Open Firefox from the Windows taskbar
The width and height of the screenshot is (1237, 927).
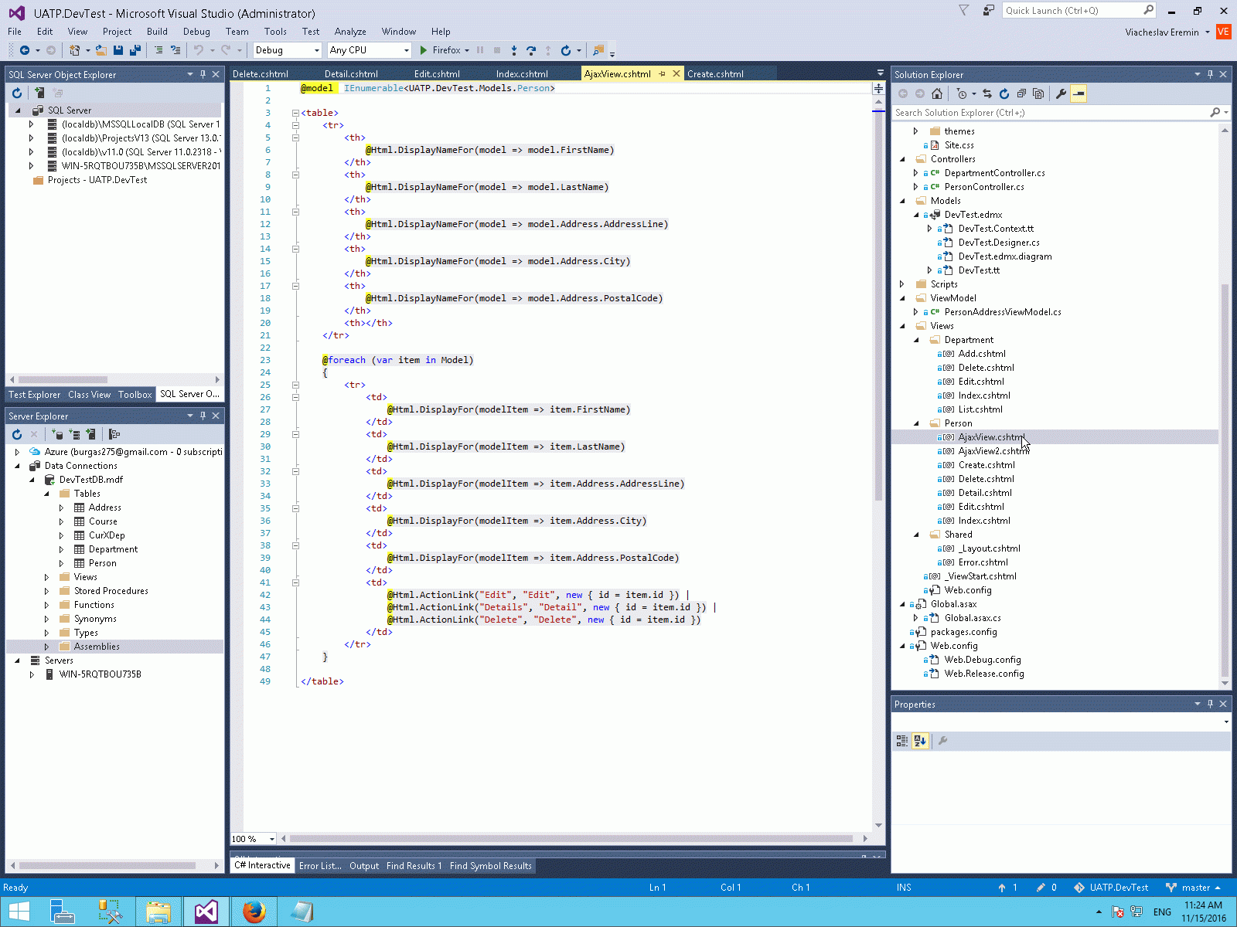tap(254, 912)
